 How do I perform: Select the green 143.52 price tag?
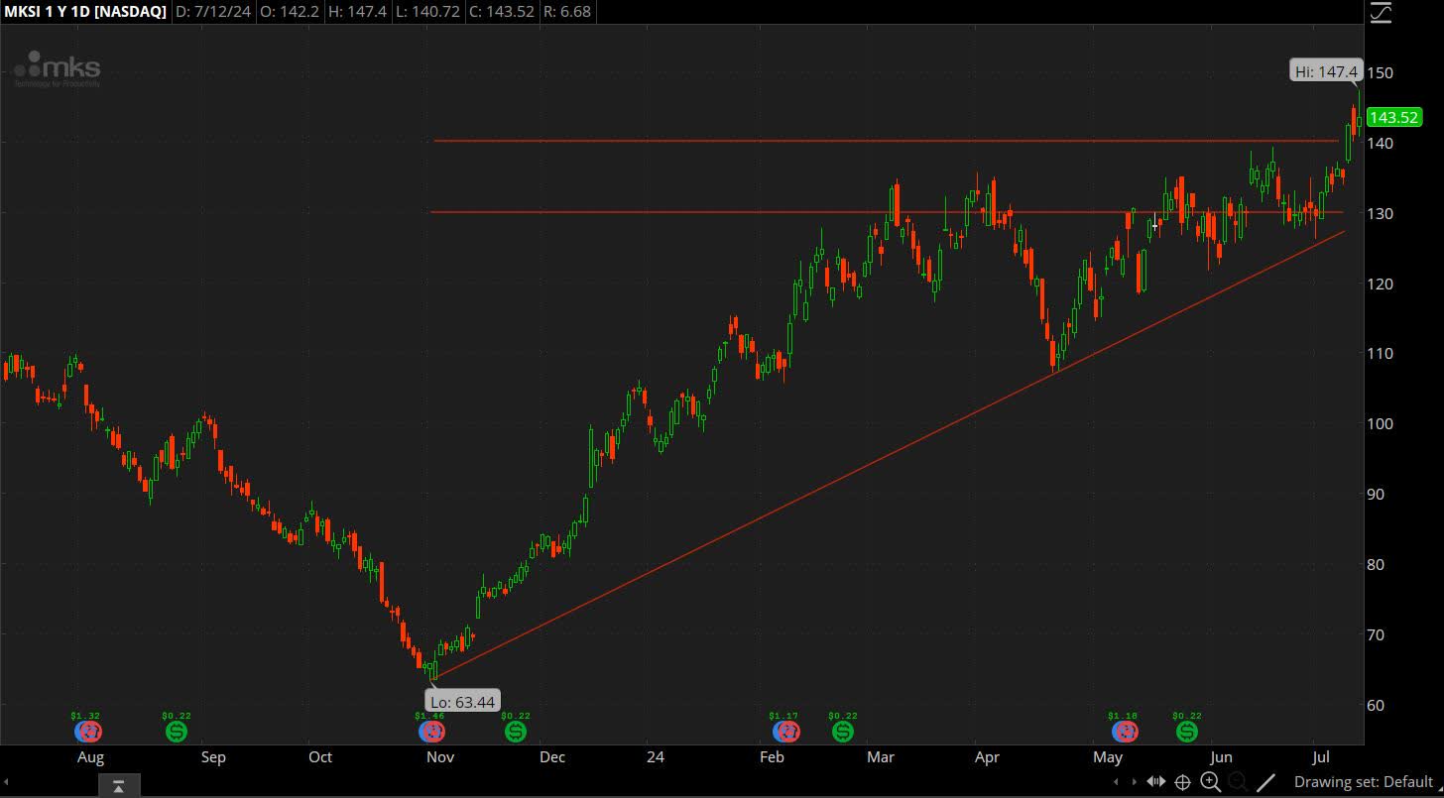pyautogui.click(x=1394, y=117)
